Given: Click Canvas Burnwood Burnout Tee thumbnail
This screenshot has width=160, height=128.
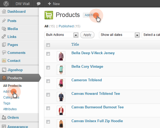Looking at the screenshot, I should (61, 111).
